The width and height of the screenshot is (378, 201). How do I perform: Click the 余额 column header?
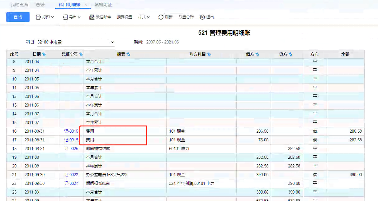(x=345, y=54)
